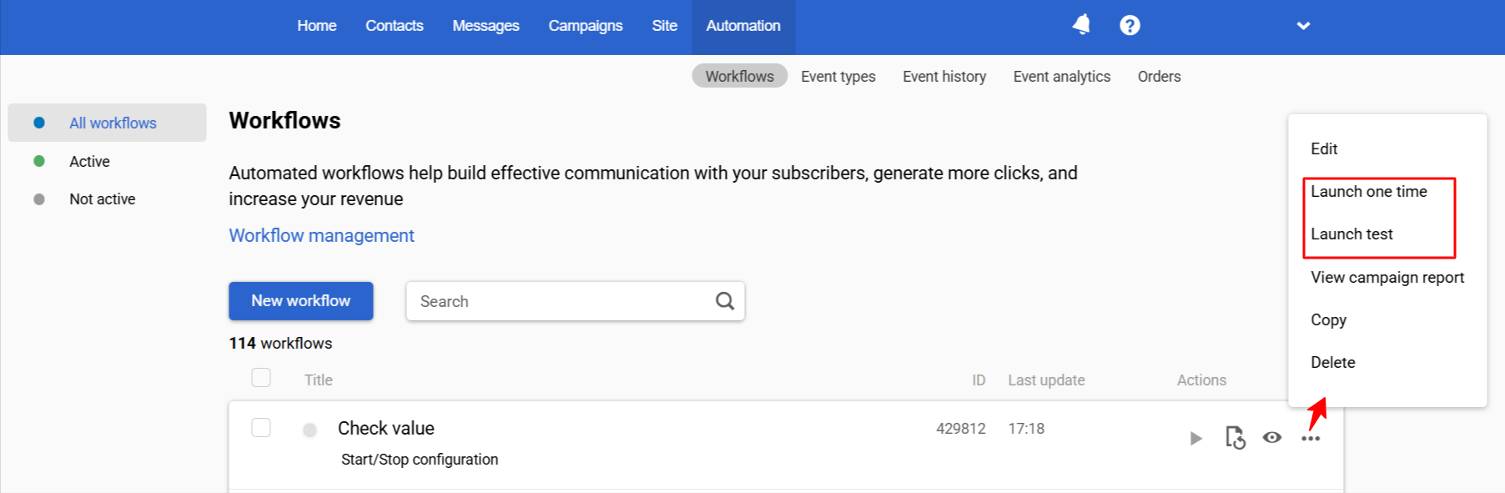Click the workflow copy-restore document icon

(1235, 437)
